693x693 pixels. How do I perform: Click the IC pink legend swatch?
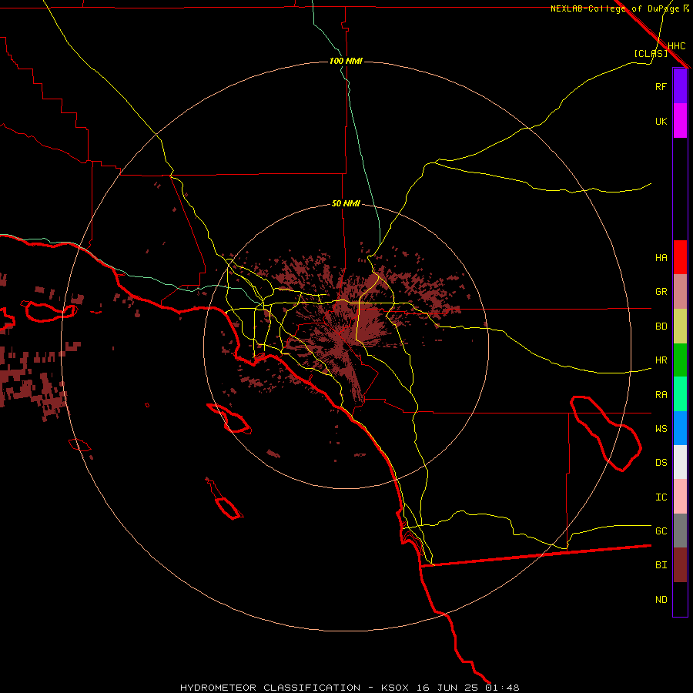coord(680,497)
